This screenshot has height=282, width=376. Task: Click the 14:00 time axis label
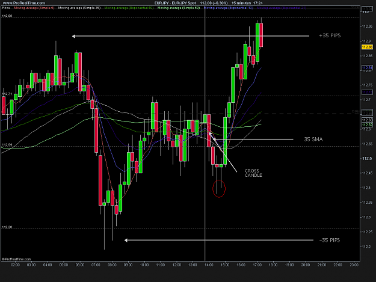pyautogui.click(x=209, y=265)
